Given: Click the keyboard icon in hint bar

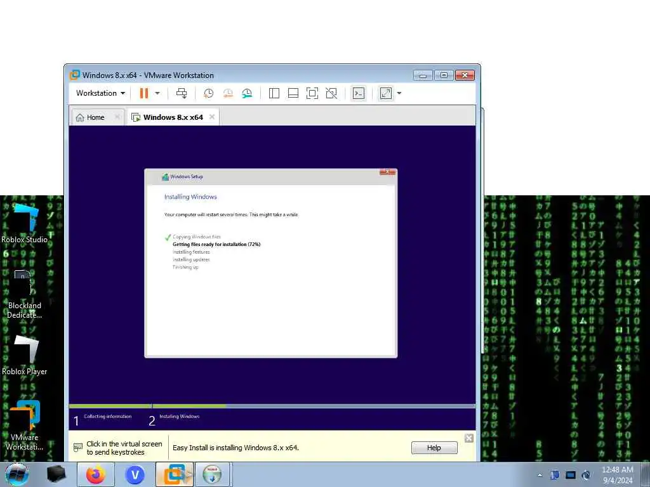Looking at the screenshot, I should coord(78,447).
